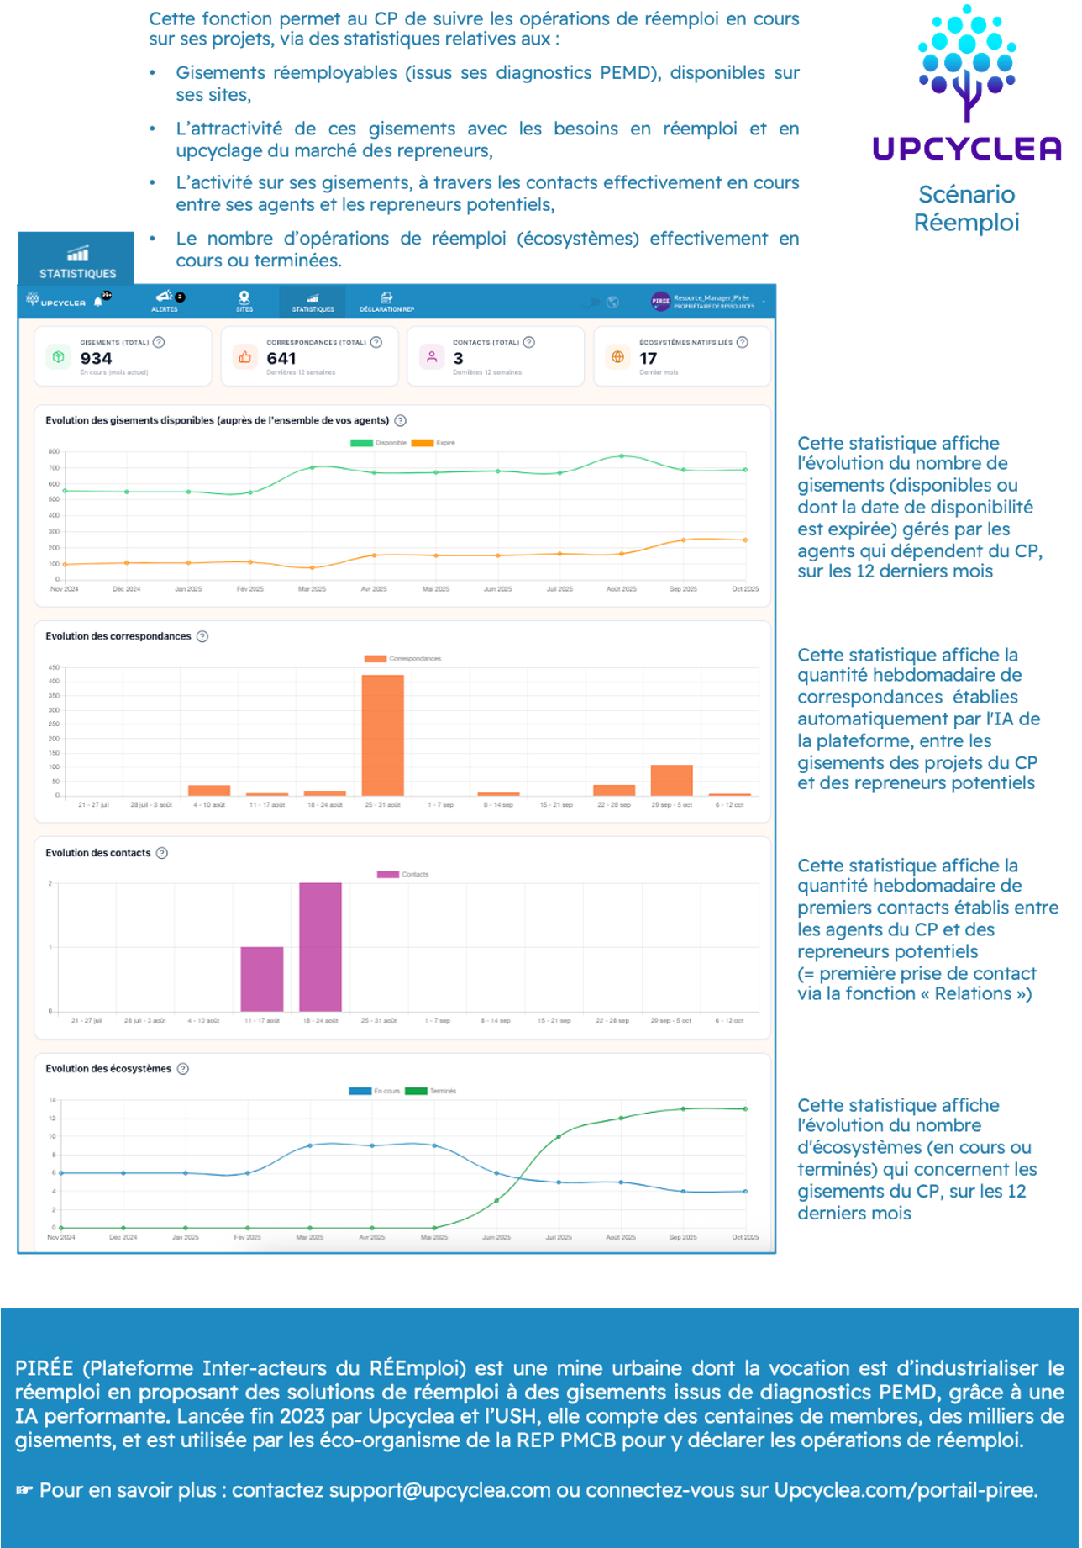This screenshot has width=1082, height=1548.
Task: Toggle the Expiré legend series
Action: pos(433,443)
